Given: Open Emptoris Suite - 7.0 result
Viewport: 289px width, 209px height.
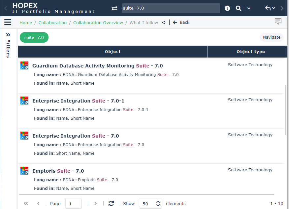Looking at the screenshot, I should [58, 171].
